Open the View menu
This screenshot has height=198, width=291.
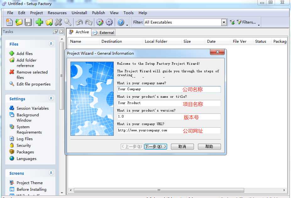pos(114,13)
